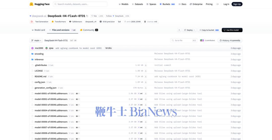This screenshot has width=272, height=140.
Task: Open README.md file name
Action: point(40,77)
